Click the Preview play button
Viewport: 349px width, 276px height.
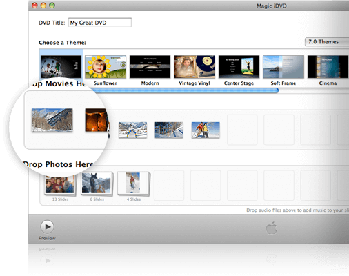tap(48, 227)
